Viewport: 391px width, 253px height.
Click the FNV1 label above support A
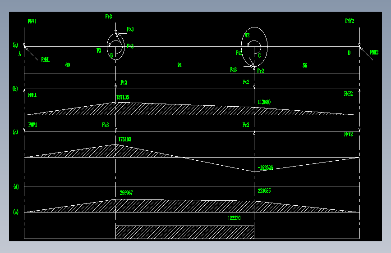(32, 22)
